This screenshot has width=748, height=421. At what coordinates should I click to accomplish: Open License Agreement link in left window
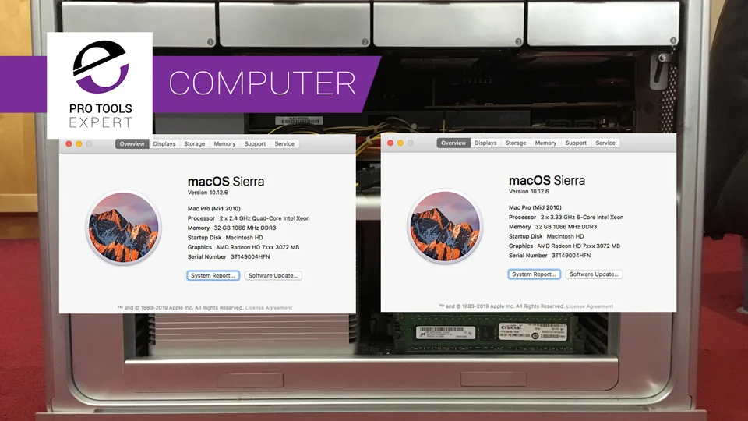[269, 308]
